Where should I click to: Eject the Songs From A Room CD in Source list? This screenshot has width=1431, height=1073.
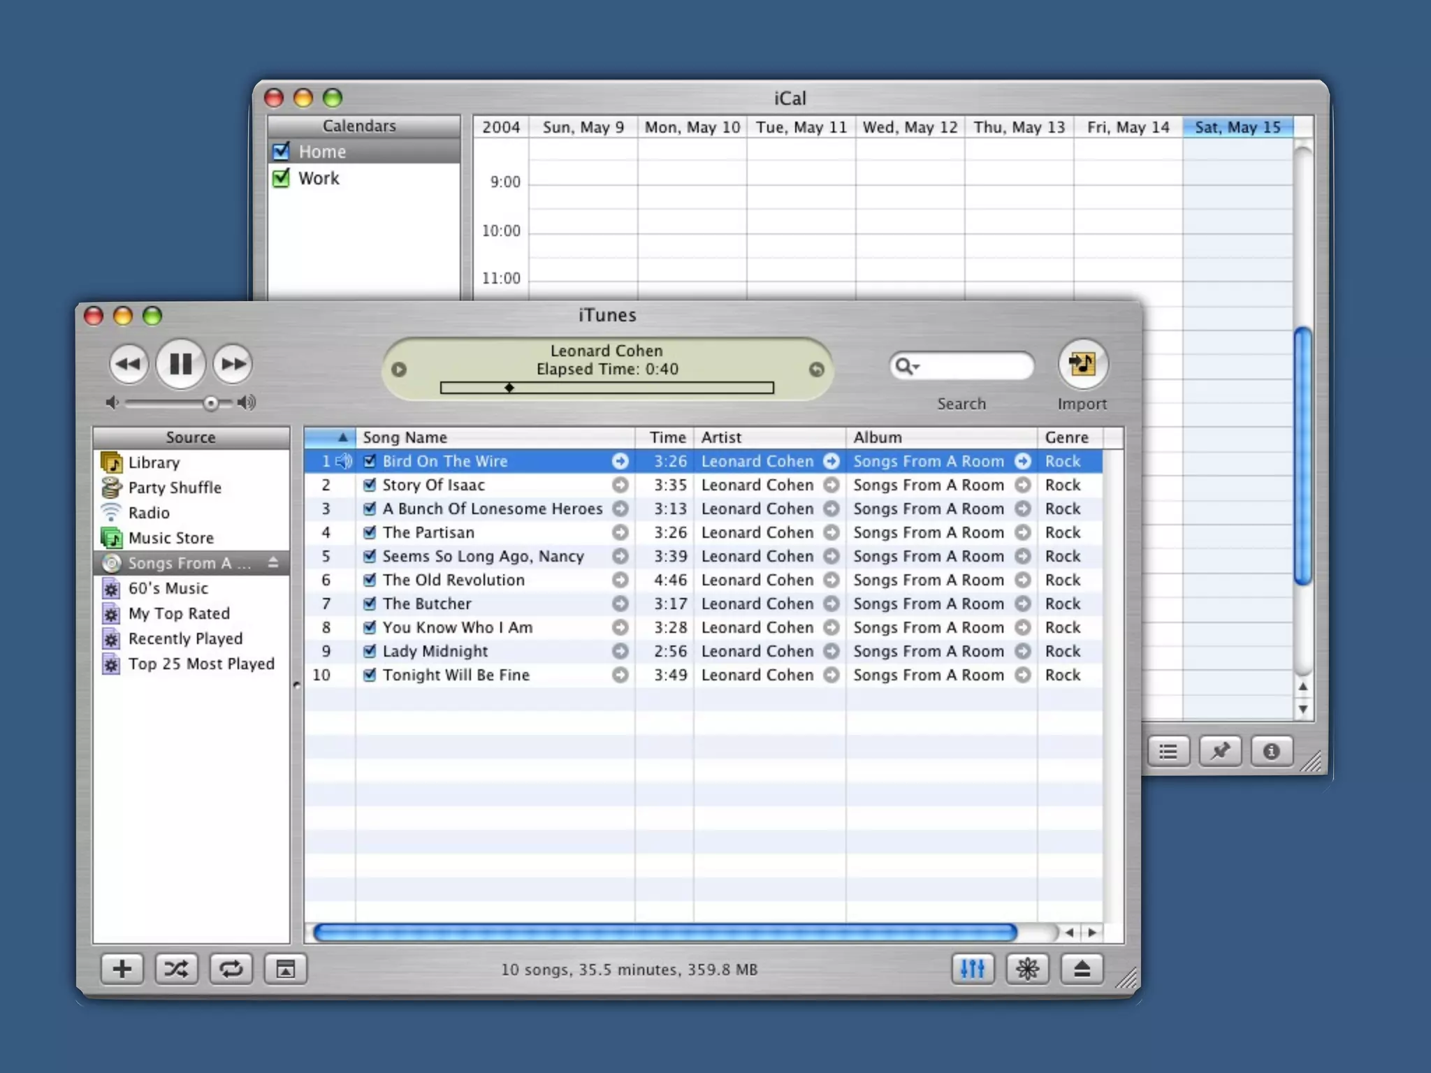273,562
